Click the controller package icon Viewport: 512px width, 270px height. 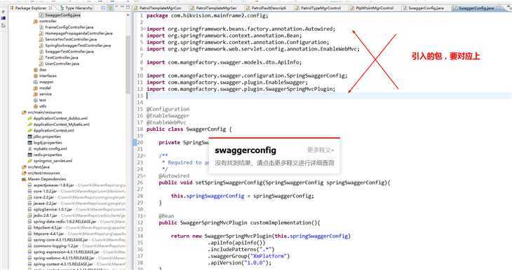coord(36,21)
